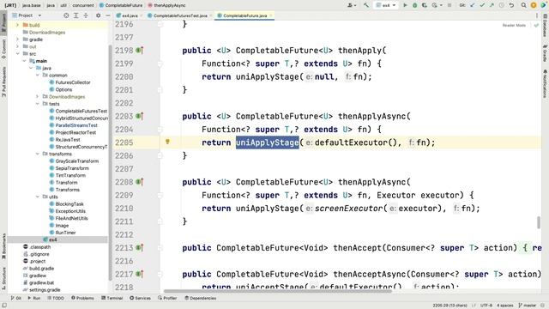Click the gutter marker on line 2203
549x309 pixels.
point(139,117)
